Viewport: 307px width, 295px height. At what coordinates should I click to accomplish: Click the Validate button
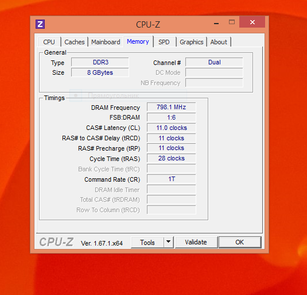pyautogui.click(x=196, y=242)
